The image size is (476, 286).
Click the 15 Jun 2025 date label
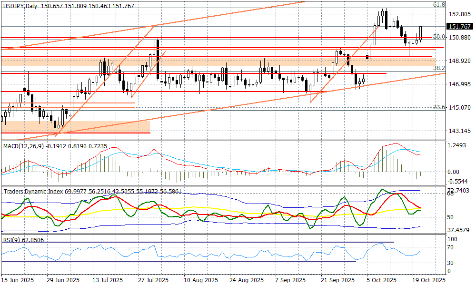(x=17, y=280)
